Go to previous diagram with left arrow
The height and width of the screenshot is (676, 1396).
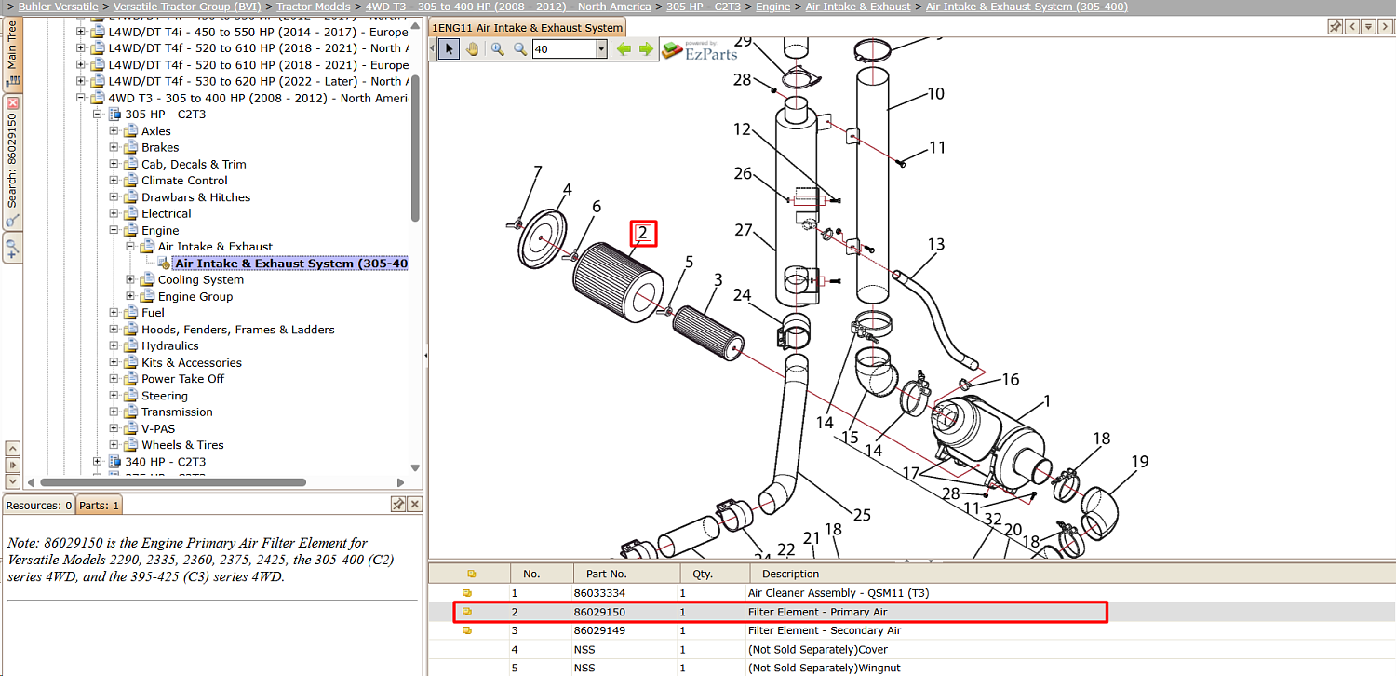[624, 49]
